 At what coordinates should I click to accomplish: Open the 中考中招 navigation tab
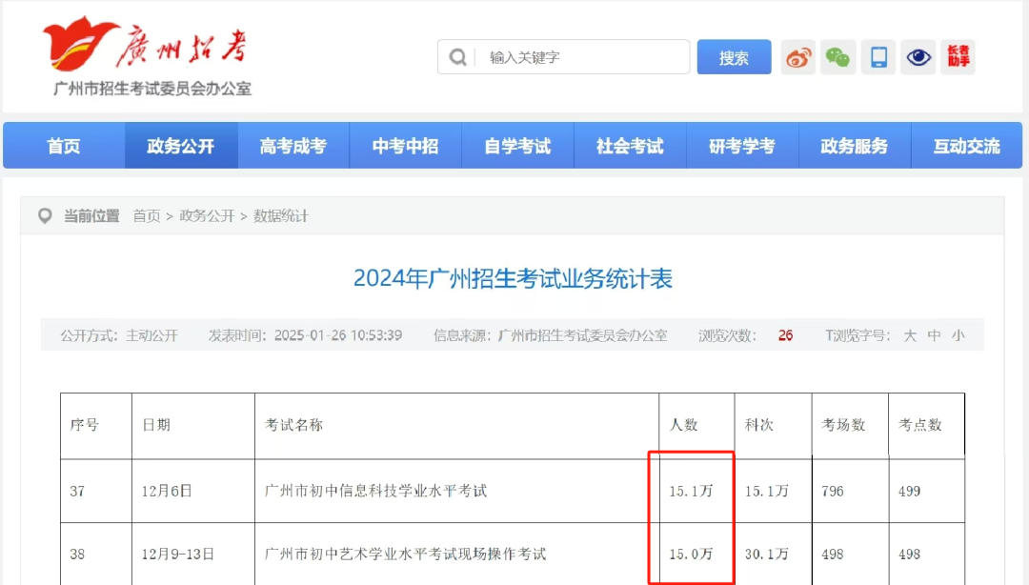pos(406,146)
